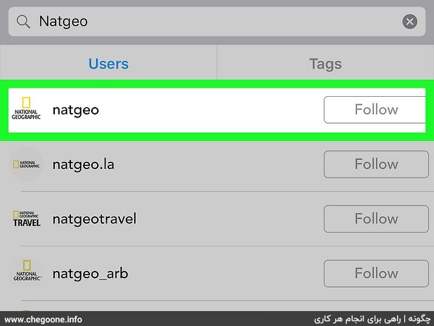The width and height of the screenshot is (434, 326).
Task: Click the Persian chegoone tagline text
Action: (x=372, y=319)
